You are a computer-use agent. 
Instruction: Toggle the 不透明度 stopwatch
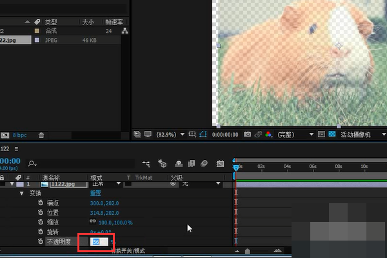point(41,241)
